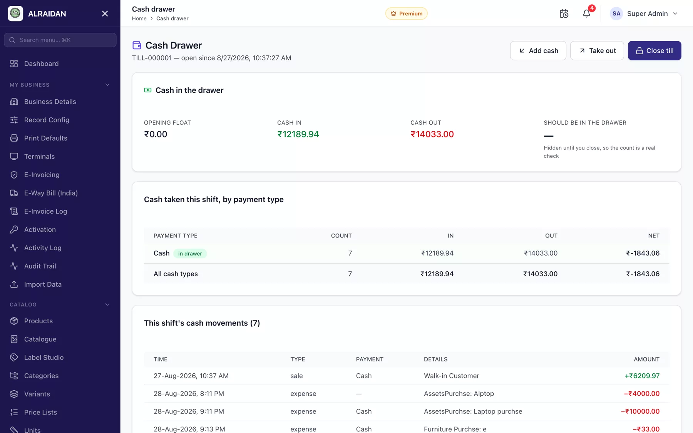Screen dimensions: 693x433
Task: Click the Categories tree icon
Action: click(x=14, y=376)
